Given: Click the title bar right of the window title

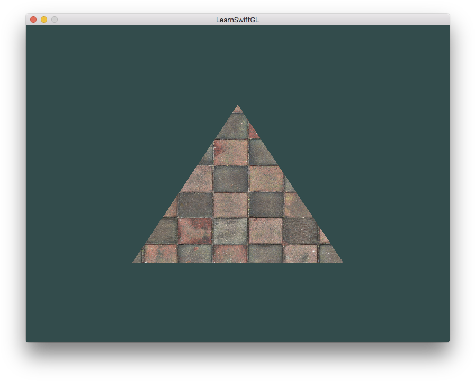Looking at the screenshot, I should coord(344,19).
